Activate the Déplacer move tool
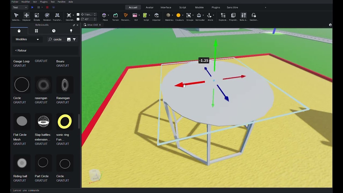The width and height of the screenshot is (343, 193). point(27,17)
